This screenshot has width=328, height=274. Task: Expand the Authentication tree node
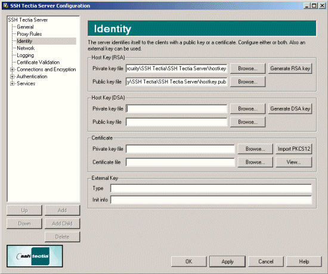pos(12,76)
